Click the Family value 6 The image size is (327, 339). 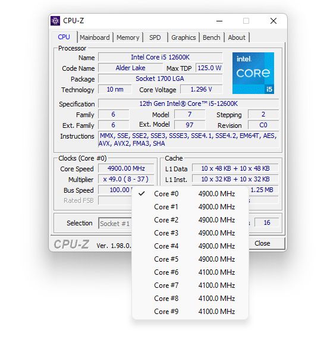pos(114,114)
